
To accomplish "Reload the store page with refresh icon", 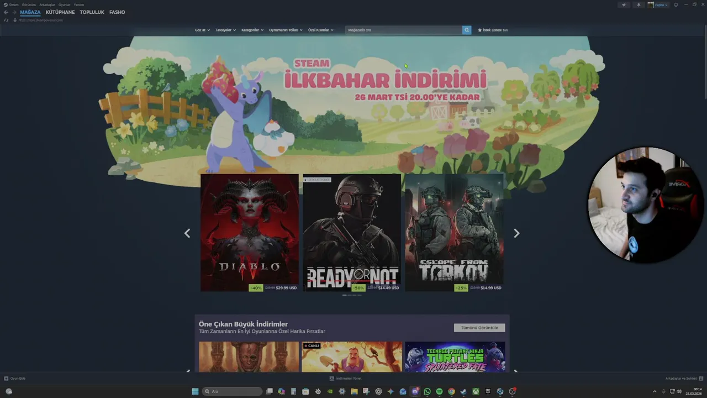I will pyautogui.click(x=6, y=20).
